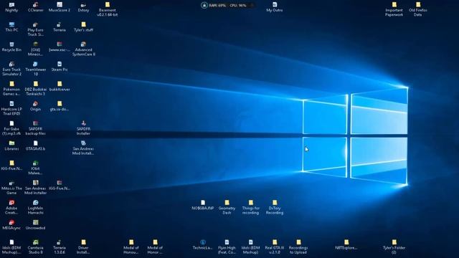Screen dimensions: 459x258
Task: Open the TeamViewer 10 shortcut
Action: 35,69
